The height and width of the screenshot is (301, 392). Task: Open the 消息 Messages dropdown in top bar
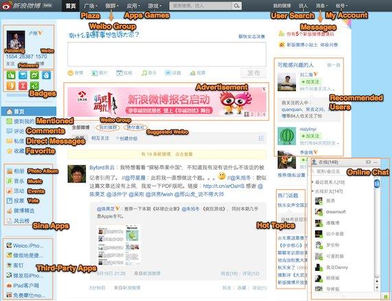click(x=321, y=5)
